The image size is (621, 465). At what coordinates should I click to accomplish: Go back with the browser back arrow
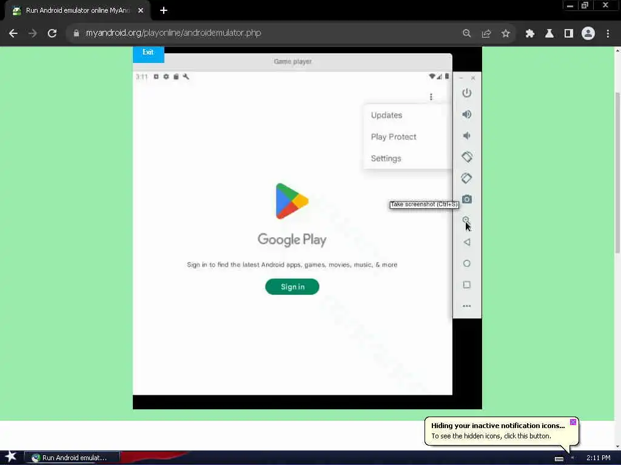(x=13, y=33)
